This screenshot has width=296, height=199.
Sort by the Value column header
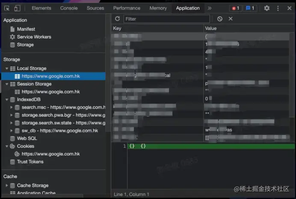(249, 28)
